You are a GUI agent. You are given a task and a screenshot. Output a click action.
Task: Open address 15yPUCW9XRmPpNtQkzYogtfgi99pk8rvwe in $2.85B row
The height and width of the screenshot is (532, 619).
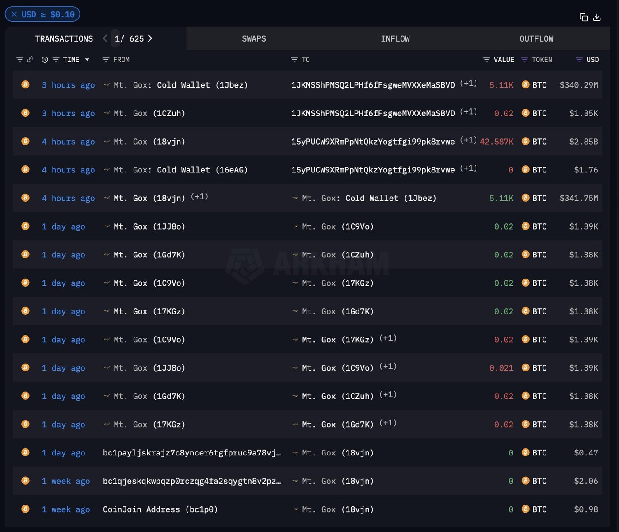[372, 142]
